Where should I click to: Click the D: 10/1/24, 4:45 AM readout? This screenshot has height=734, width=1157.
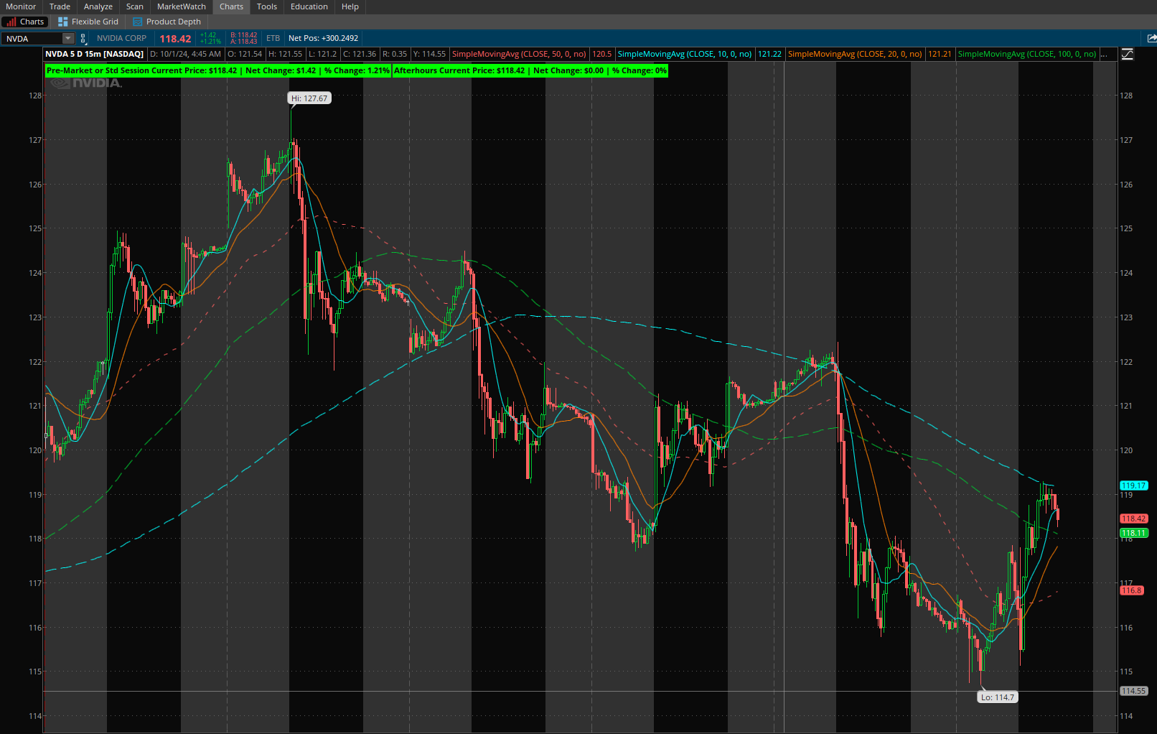[x=185, y=54]
